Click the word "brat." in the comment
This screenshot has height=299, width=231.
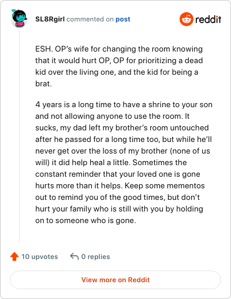point(43,83)
